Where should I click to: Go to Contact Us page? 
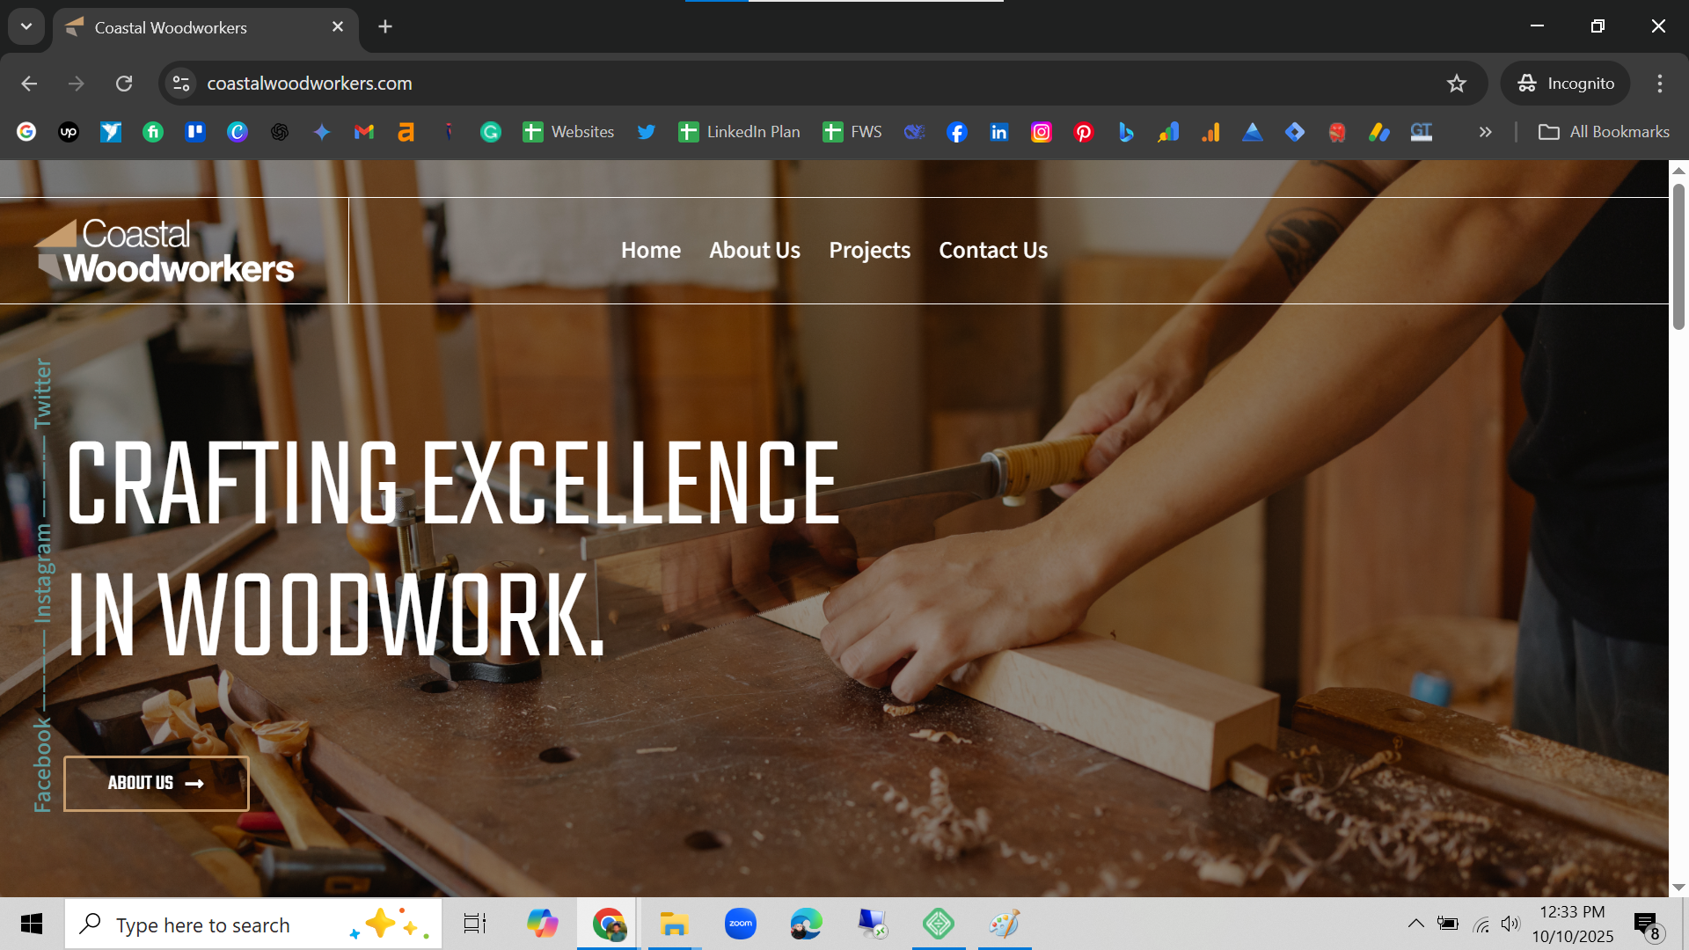993,251
